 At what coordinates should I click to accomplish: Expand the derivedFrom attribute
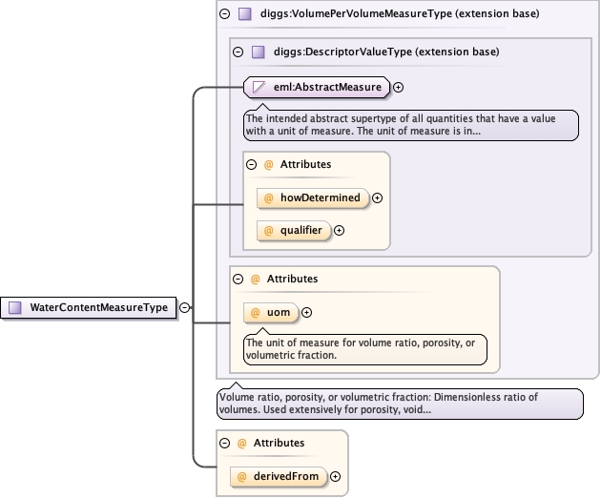click(x=335, y=476)
